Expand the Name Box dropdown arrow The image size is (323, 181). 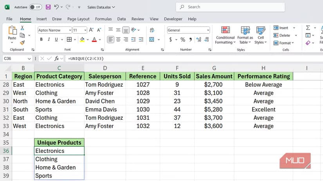29,59
